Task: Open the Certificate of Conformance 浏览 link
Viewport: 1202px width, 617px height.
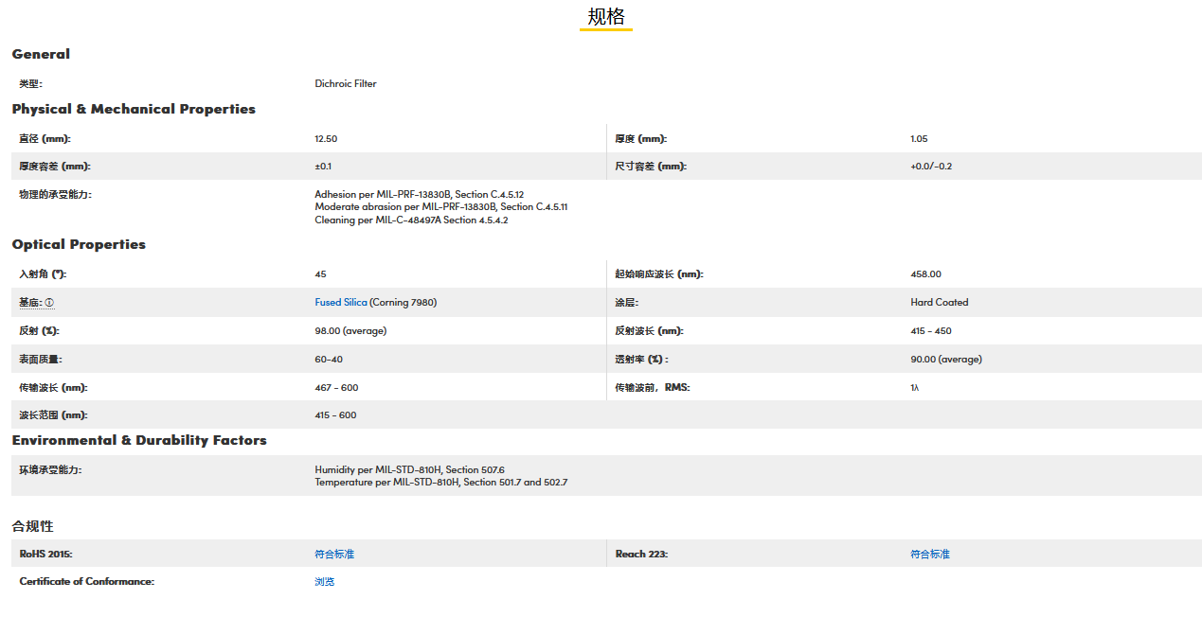Action: point(324,581)
